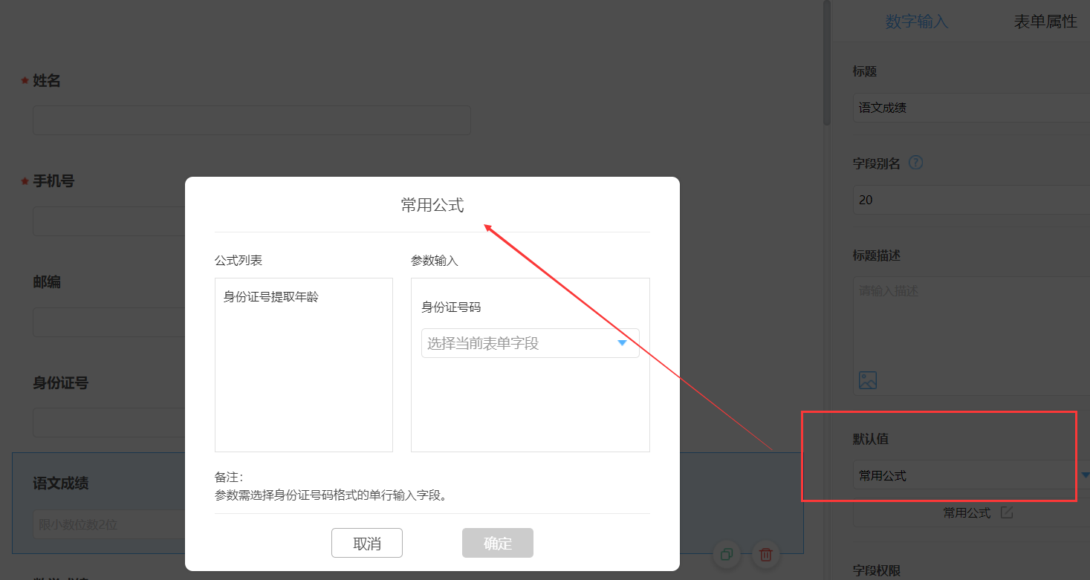Select 身份证号提取年龄 in the formula list
This screenshot has width=1090, height=580.
pos(271,297)
